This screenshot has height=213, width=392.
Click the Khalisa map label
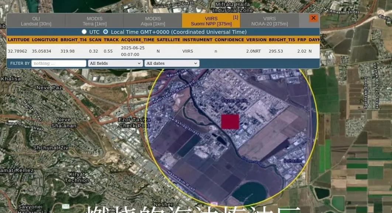(x=11, y=79)
